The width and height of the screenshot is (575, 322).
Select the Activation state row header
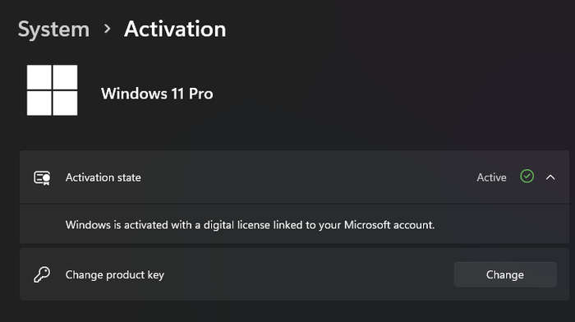(294, 177)
